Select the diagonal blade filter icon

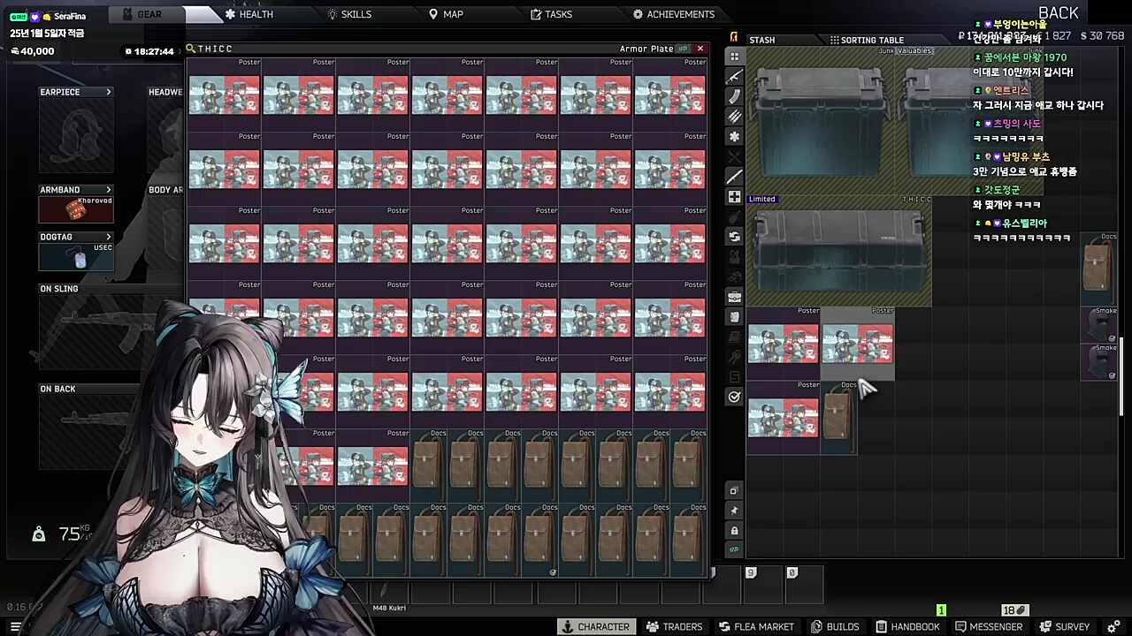pyautogui.click(x=734, y=177)
